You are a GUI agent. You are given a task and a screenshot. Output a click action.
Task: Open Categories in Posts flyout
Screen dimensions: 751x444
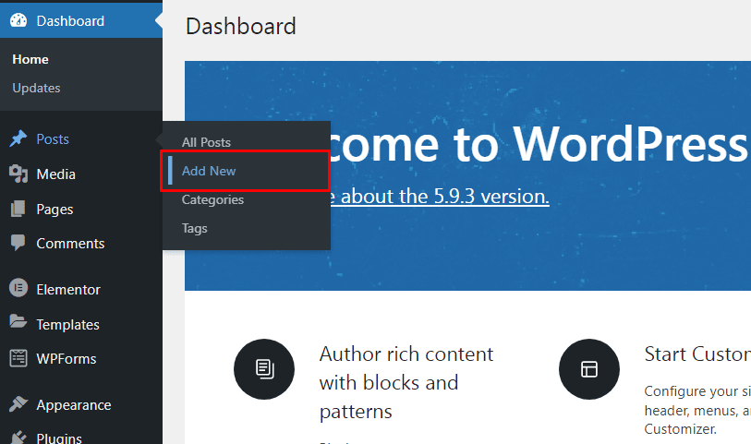click(x=212, y=199)
